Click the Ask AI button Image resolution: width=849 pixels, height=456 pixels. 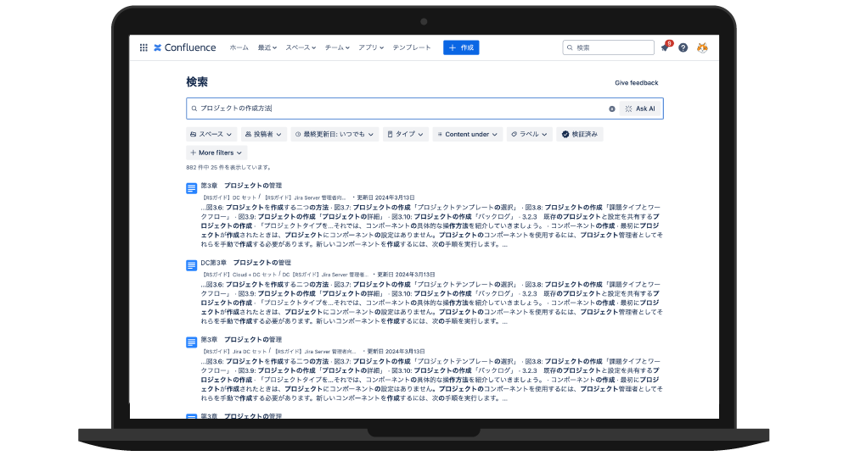click(640, 108)
